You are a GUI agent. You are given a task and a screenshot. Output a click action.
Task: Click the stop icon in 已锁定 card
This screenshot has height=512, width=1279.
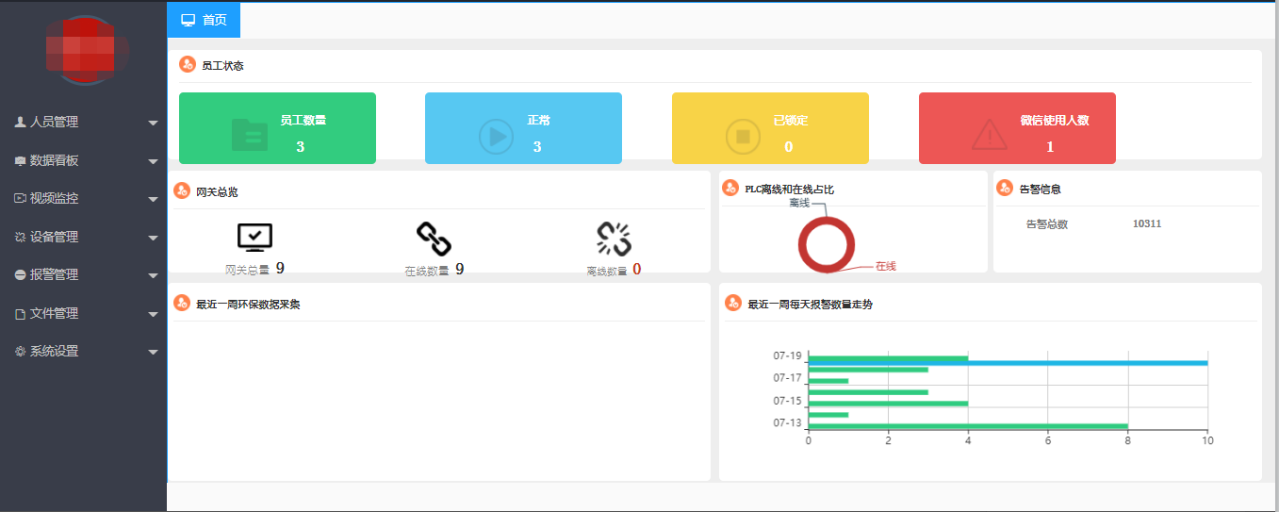(x=743, y=136)
